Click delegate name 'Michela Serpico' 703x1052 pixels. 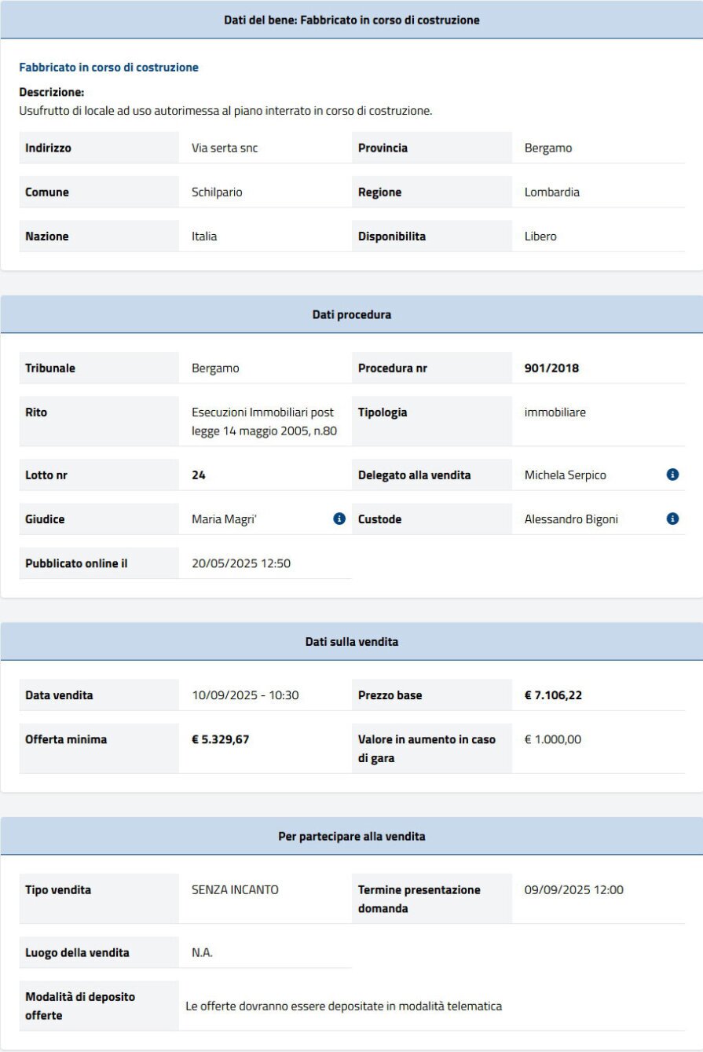click(x=566, y=475)
